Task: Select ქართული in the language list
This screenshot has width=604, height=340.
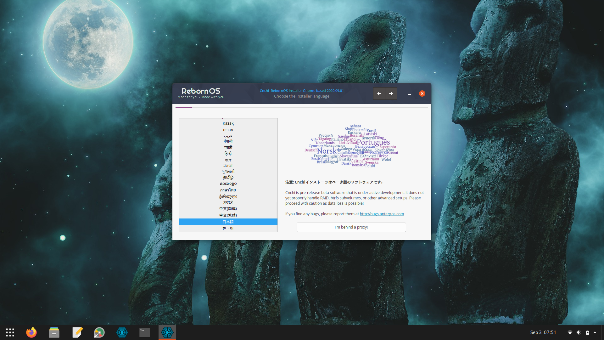Action: 228,196
